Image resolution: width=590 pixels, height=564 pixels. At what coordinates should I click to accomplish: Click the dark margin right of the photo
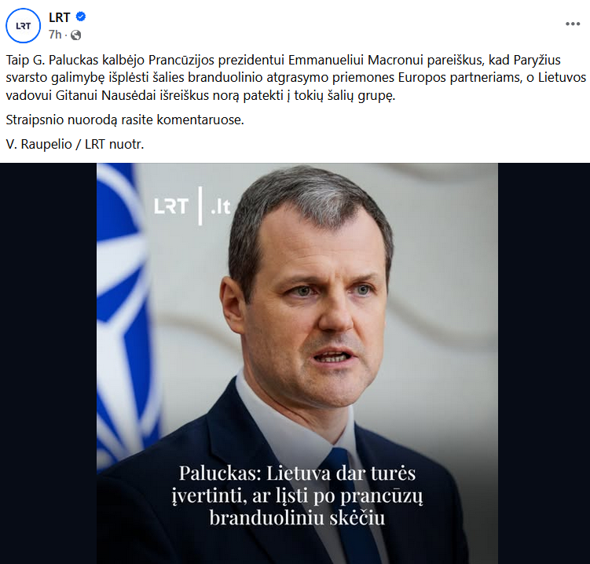click(x=544, y=363)
